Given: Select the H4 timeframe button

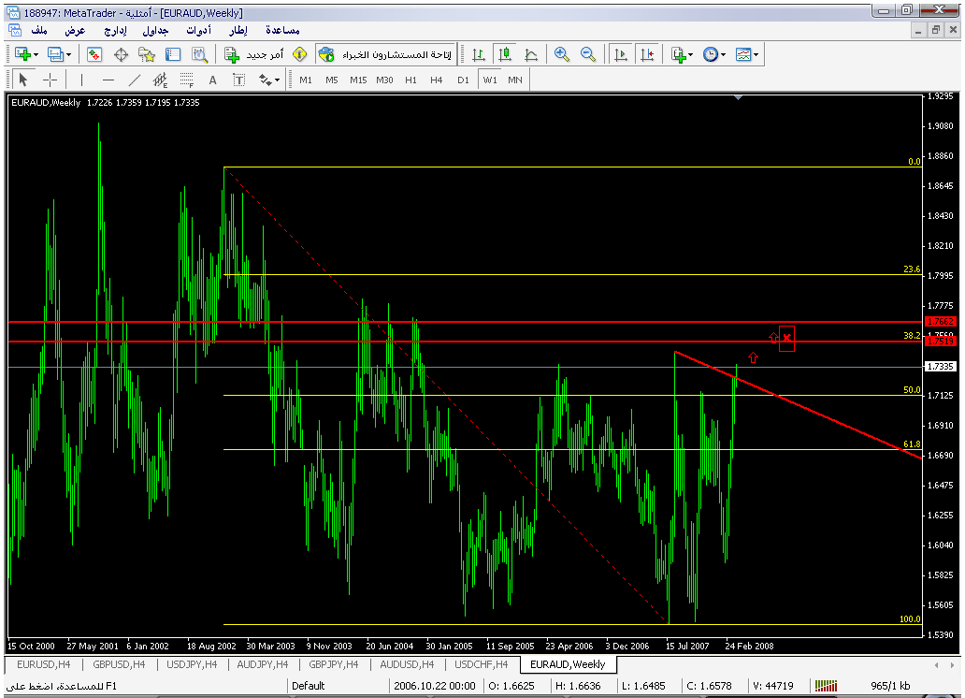Looking at the screenshot, I should point(437,80).
